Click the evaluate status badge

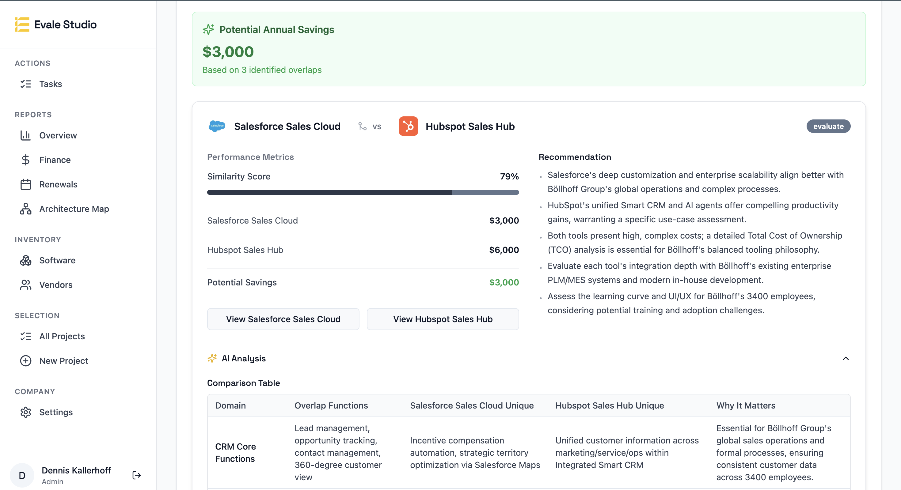828,126
